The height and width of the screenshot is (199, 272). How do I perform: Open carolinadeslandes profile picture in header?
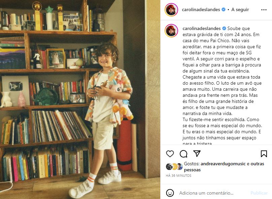pyautogui.click(x=171, y=10)
